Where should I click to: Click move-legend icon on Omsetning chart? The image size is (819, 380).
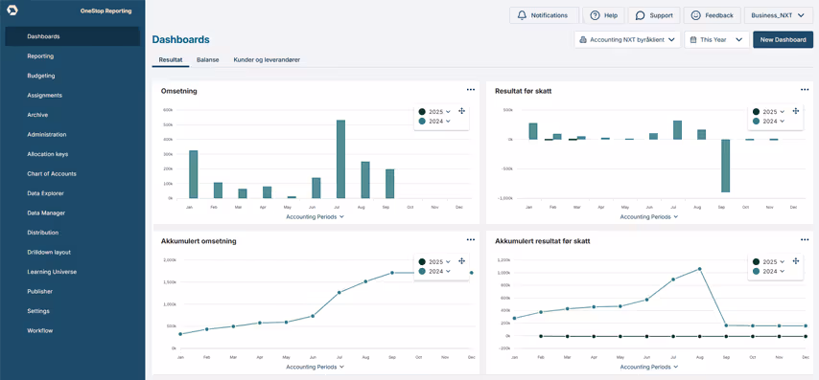point(461,111)
